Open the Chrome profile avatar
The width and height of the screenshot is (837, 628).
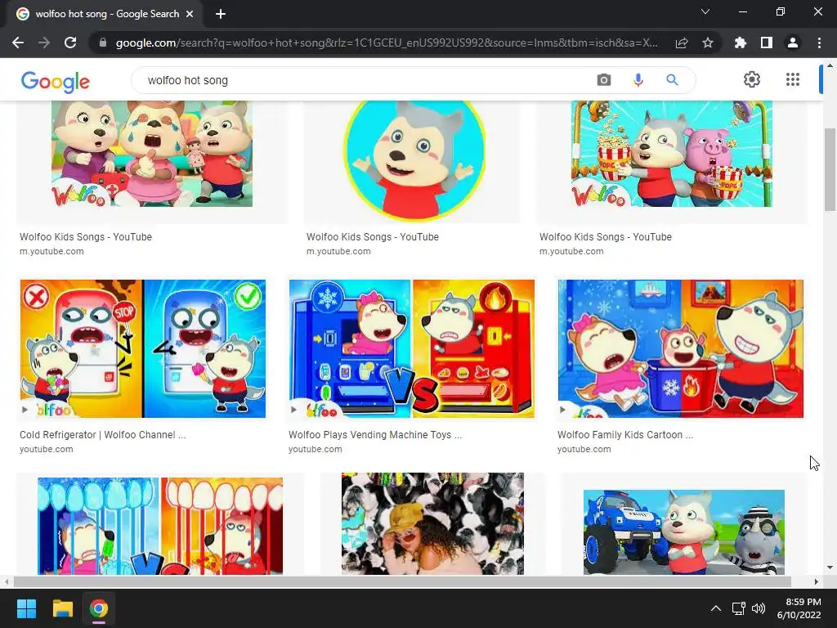pos(793,43)
